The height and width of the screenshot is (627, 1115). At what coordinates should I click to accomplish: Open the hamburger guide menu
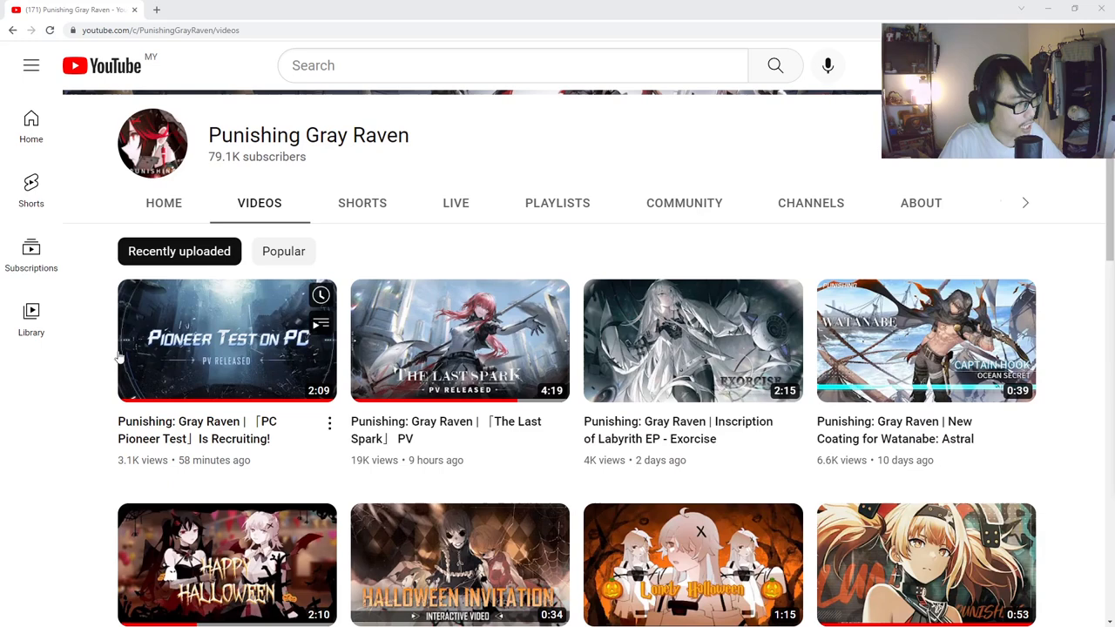pyautogui.click(x=31, y=65)
